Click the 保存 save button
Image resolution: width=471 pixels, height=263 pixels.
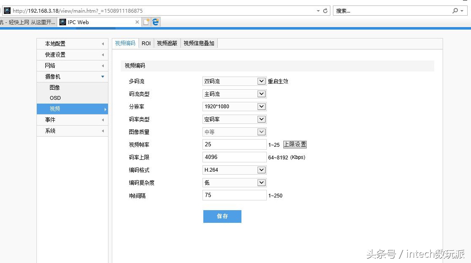pos(222,216)
